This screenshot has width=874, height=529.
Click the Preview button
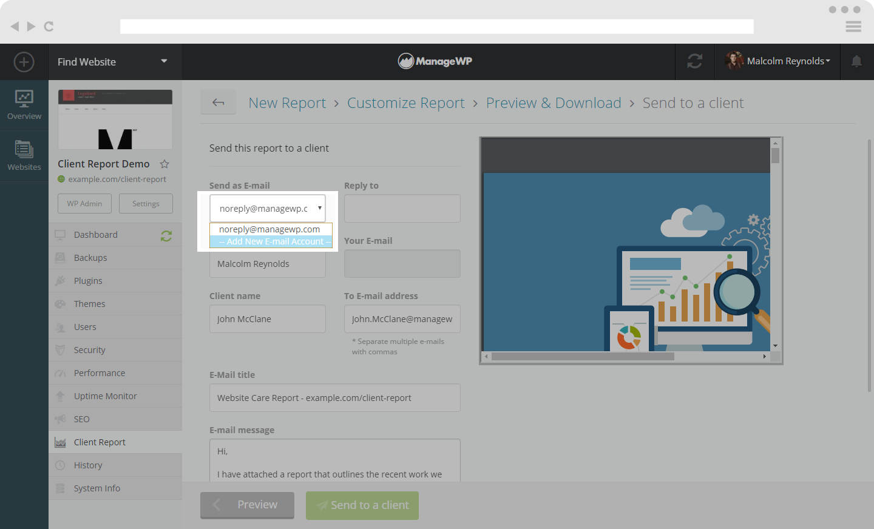point(247,505)
